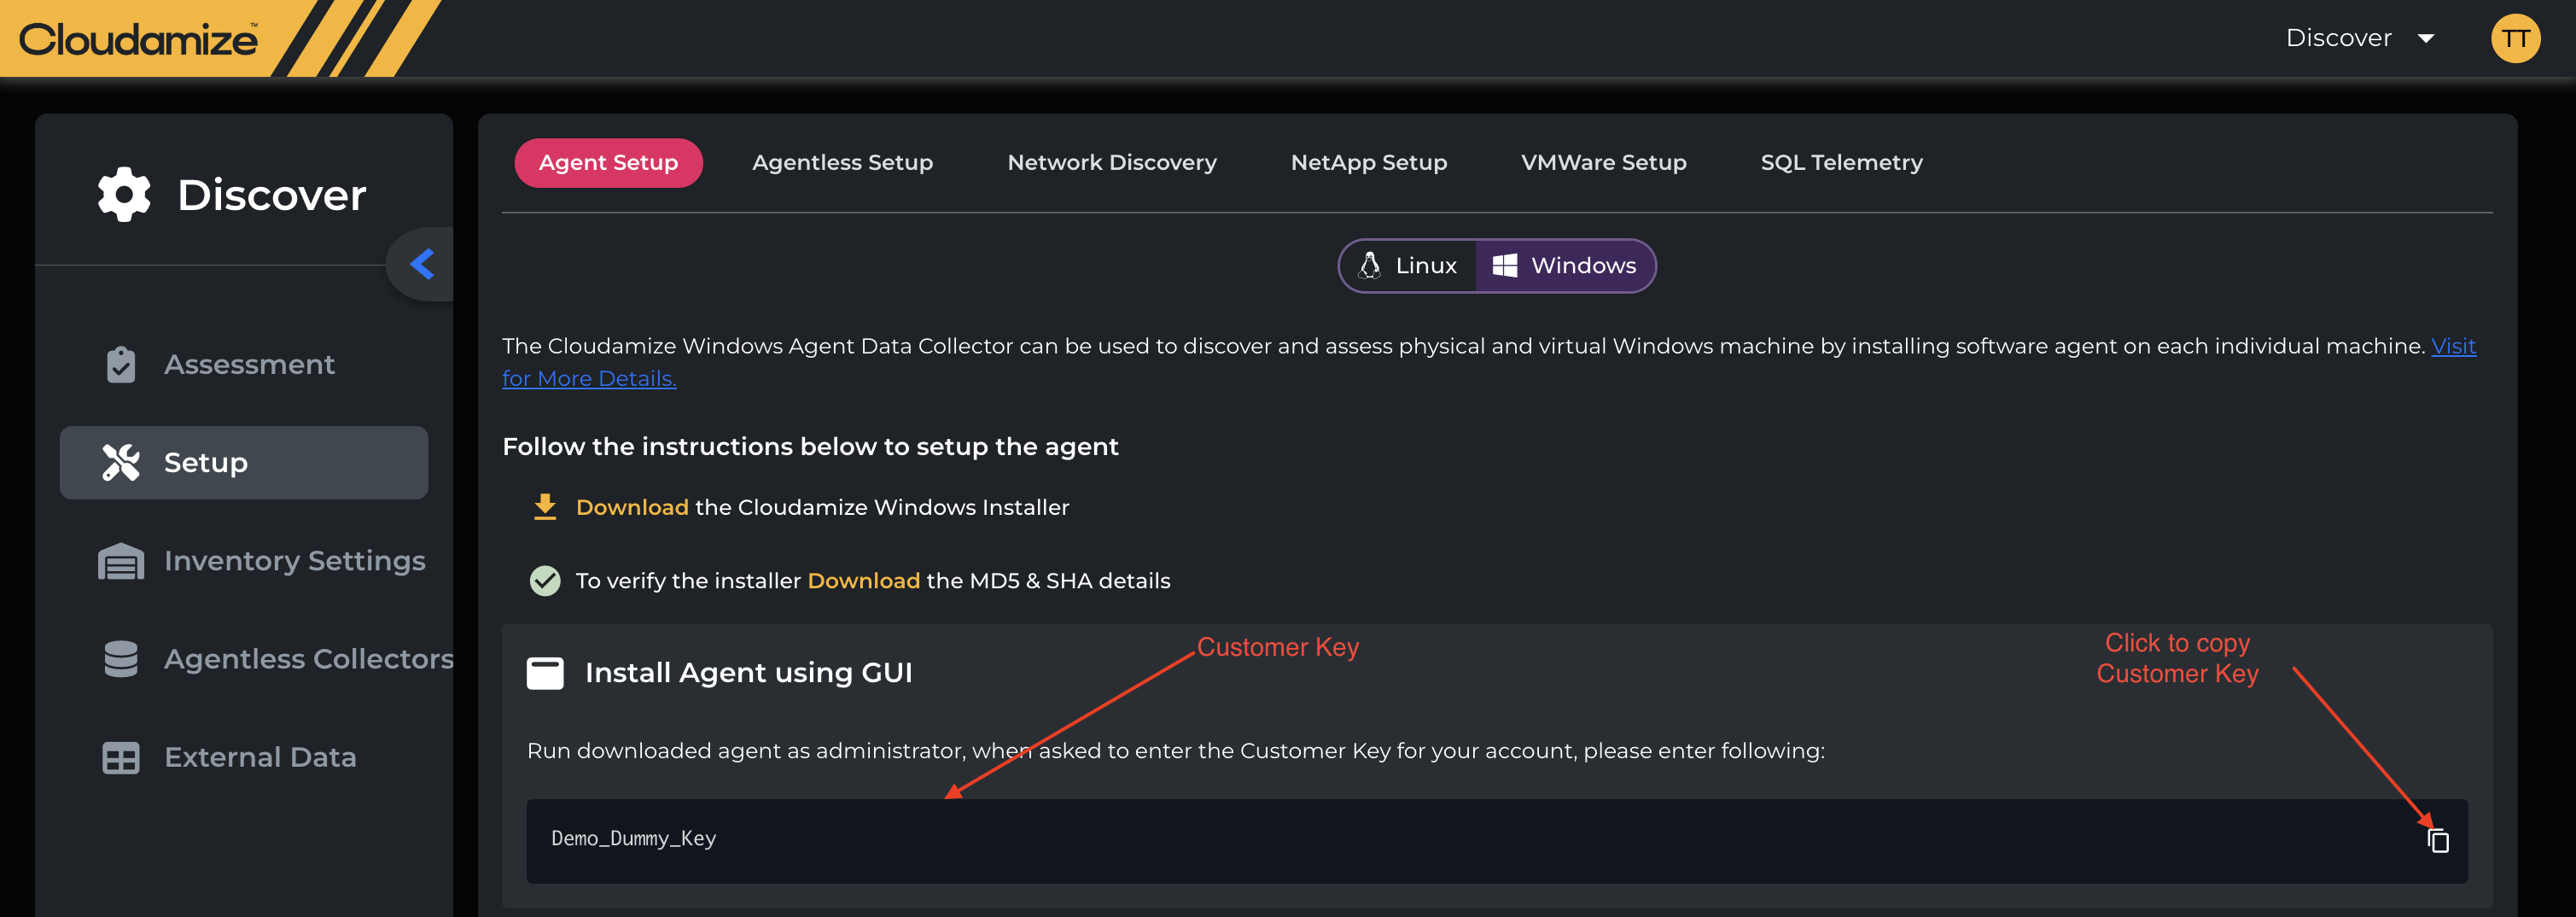Switch to the Agentless Setup tab

point(842,162)
